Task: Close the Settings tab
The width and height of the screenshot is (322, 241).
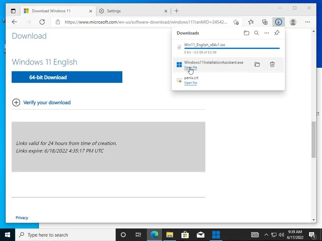Action: coord(166,11)
